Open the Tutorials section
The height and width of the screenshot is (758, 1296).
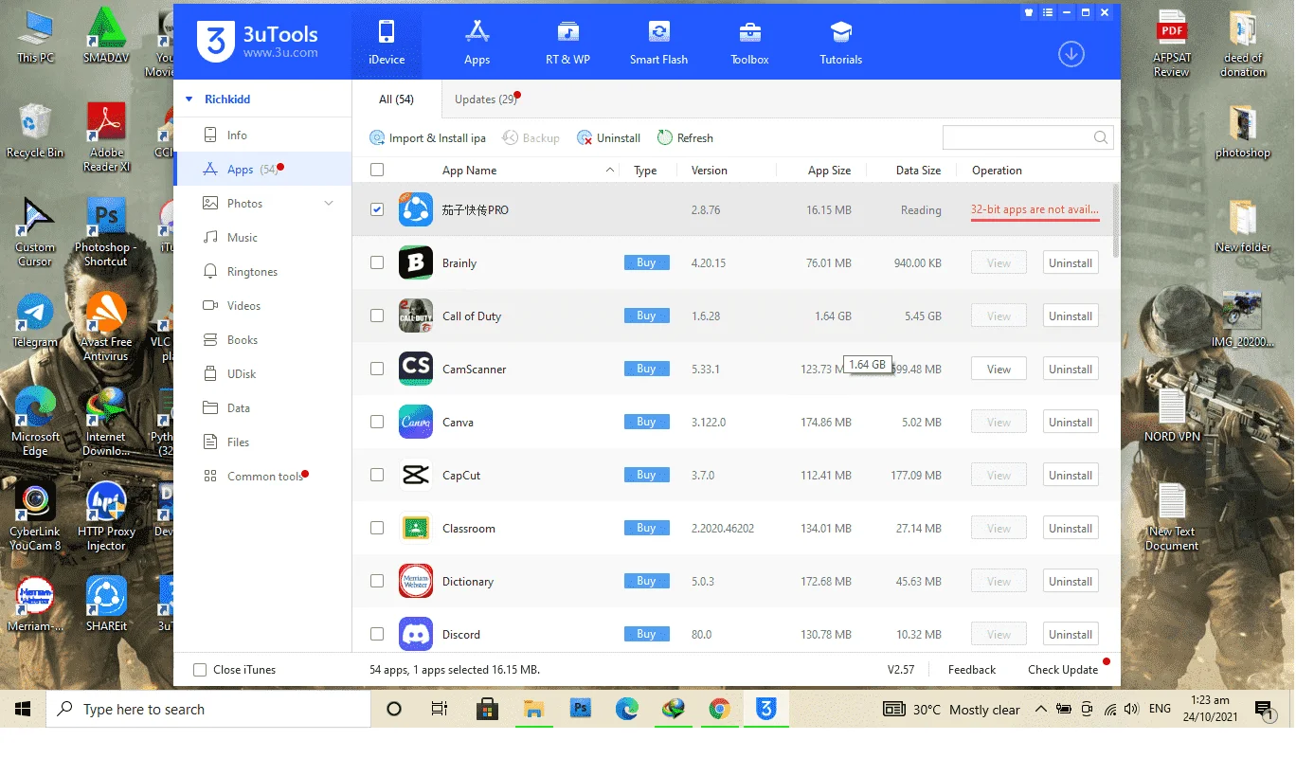[840, 42]
